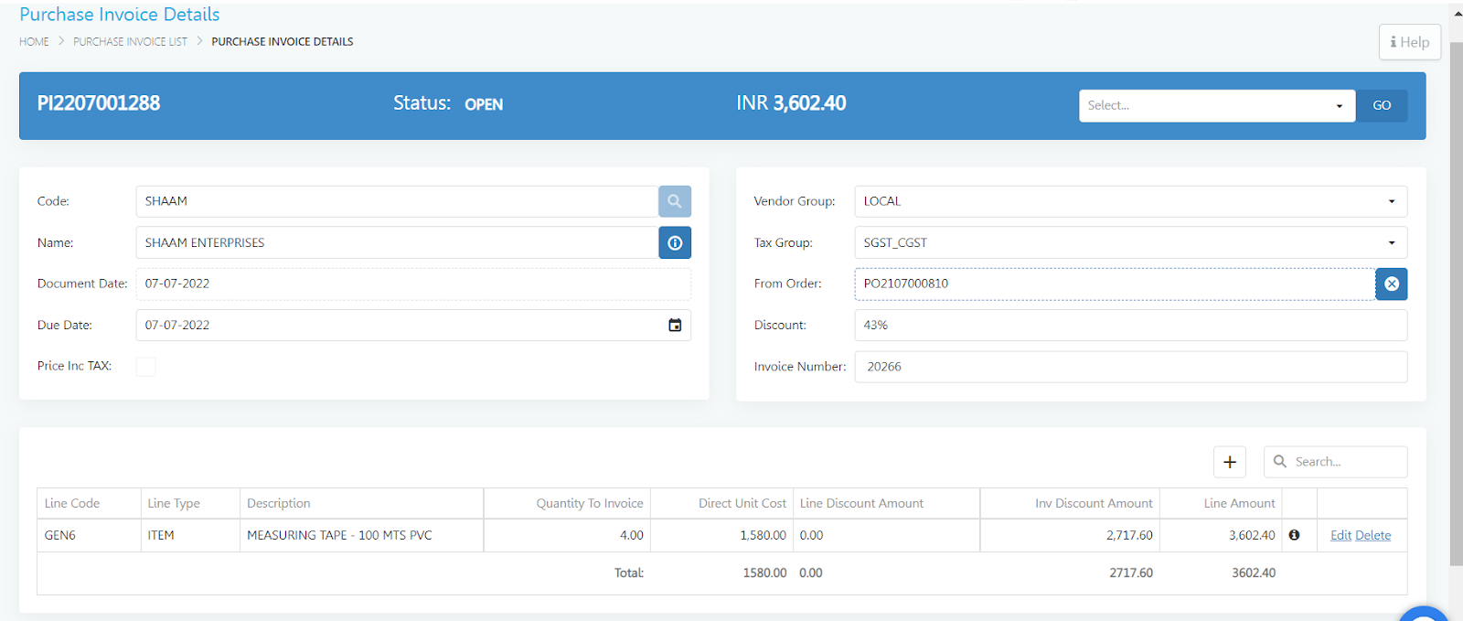This screenshot has width=1463, height=621.
Task: Click the lines Search... input box
Action: 1335,462
